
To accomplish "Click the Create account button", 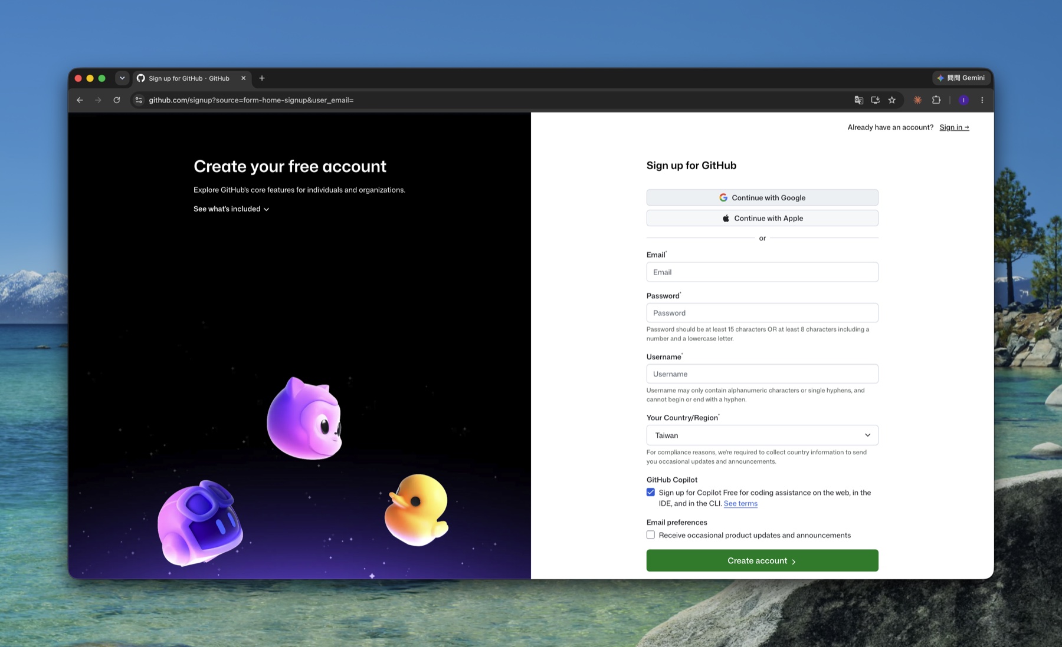I will 762,560.
